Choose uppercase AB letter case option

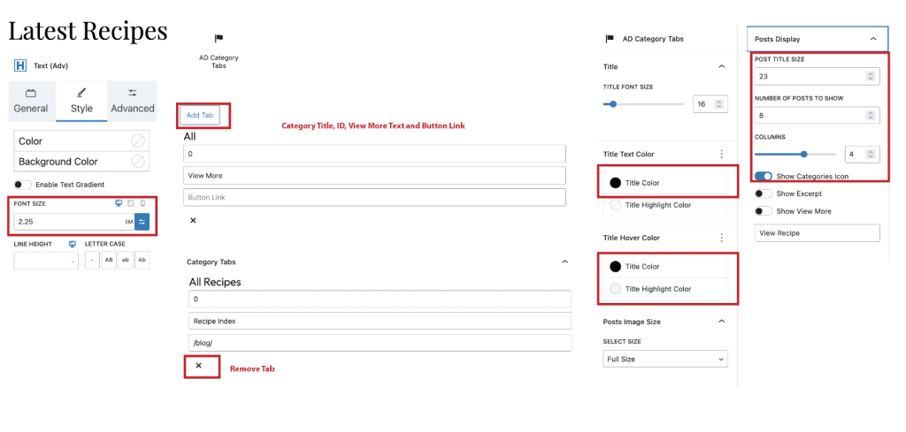(x=109, y=260)
